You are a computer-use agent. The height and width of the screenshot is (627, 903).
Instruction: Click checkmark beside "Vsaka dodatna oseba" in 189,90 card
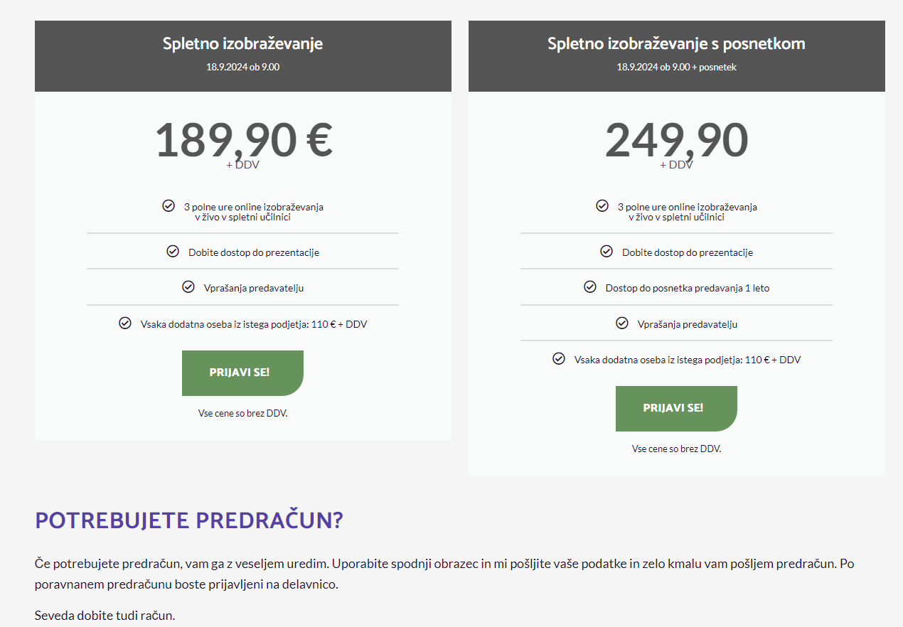[125, 323]
